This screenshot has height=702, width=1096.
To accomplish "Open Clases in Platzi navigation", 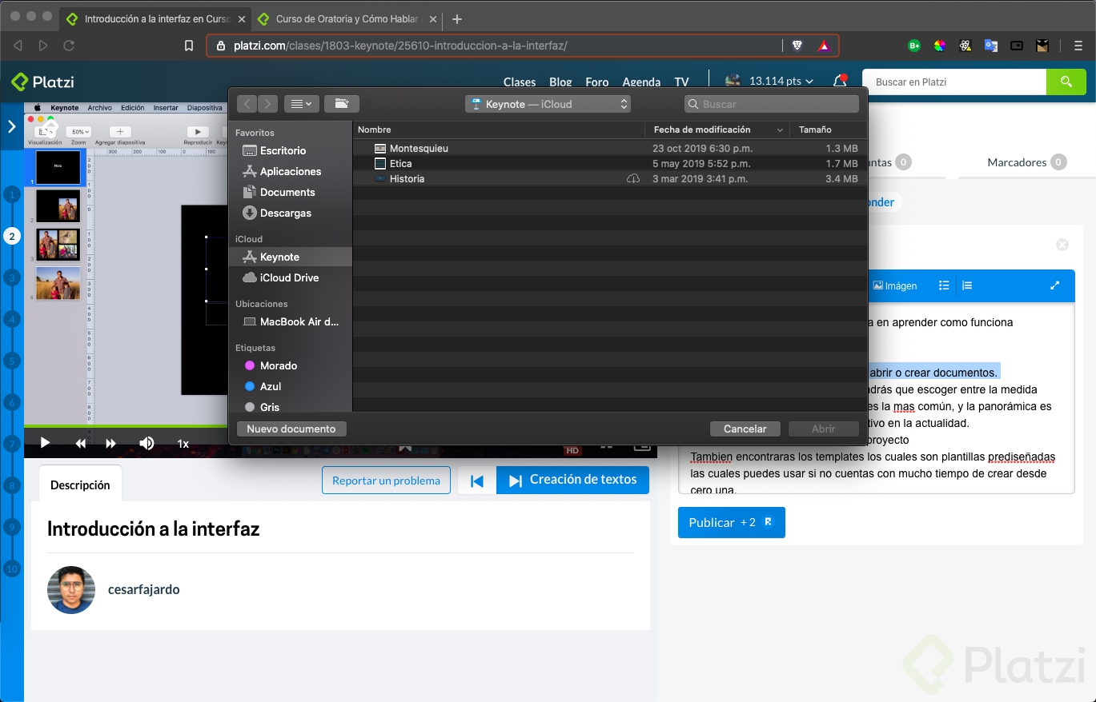I will pyautogui.click(x=520, y=82).
